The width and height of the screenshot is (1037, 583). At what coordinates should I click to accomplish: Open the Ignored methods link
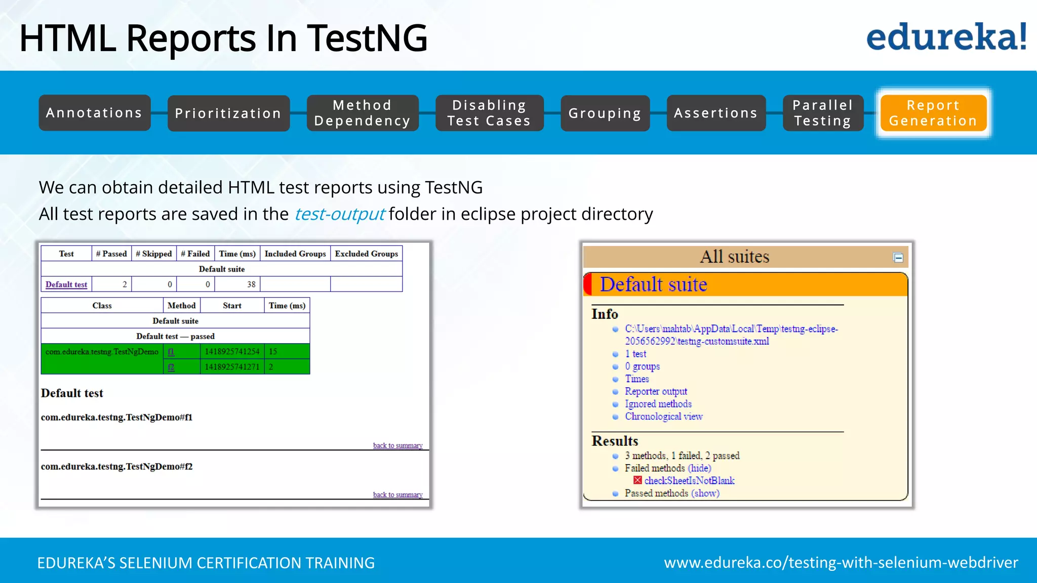(658, 404)
